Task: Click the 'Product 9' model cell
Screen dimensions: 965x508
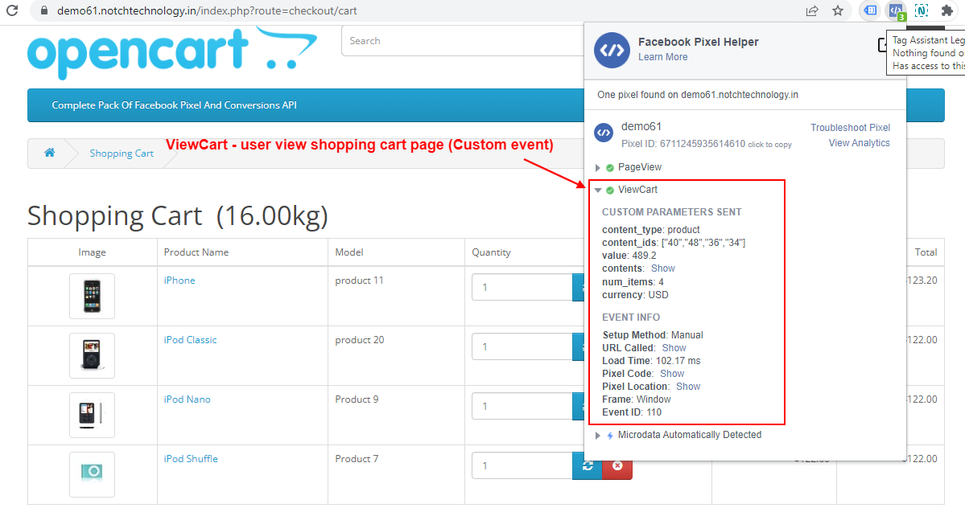Action: pos(357,399)
